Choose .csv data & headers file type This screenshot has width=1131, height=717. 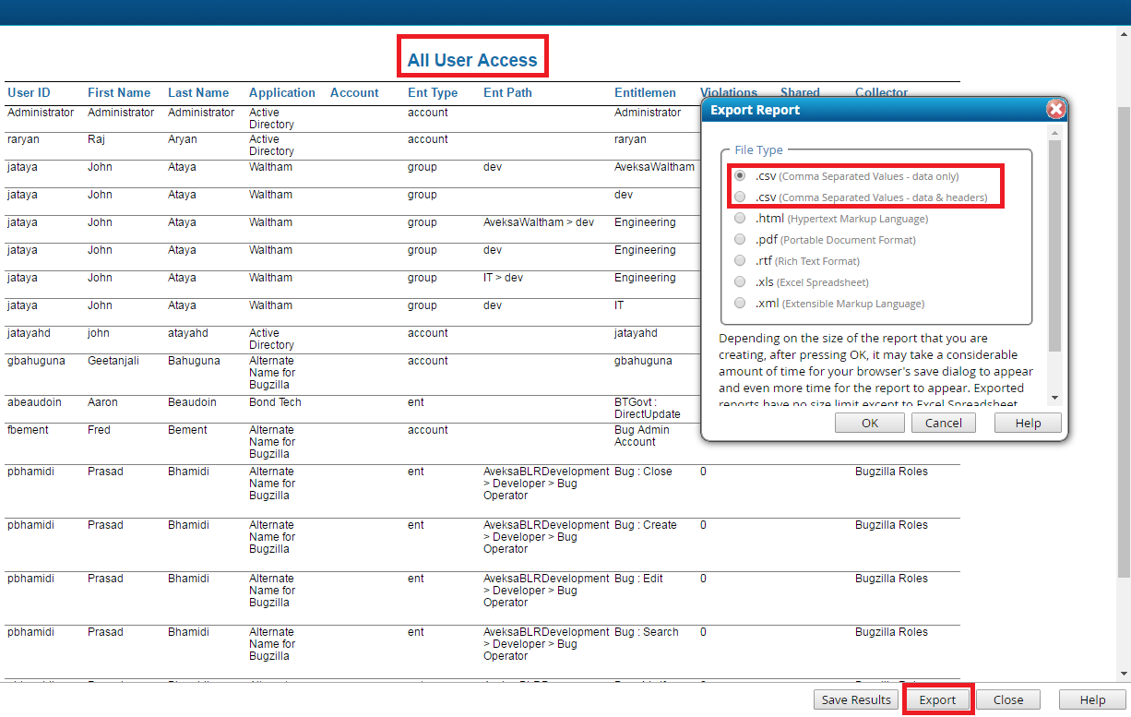740,197
